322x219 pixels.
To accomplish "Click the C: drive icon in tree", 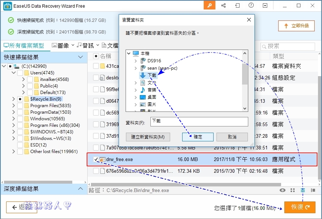I will pos(17,66).
